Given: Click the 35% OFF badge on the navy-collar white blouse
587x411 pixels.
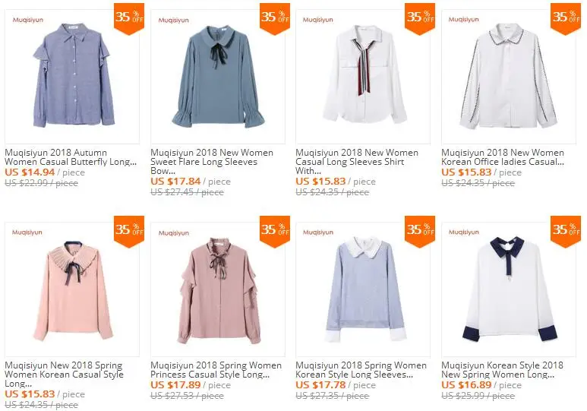Looking at the screenshot, I should click(566, 231).
